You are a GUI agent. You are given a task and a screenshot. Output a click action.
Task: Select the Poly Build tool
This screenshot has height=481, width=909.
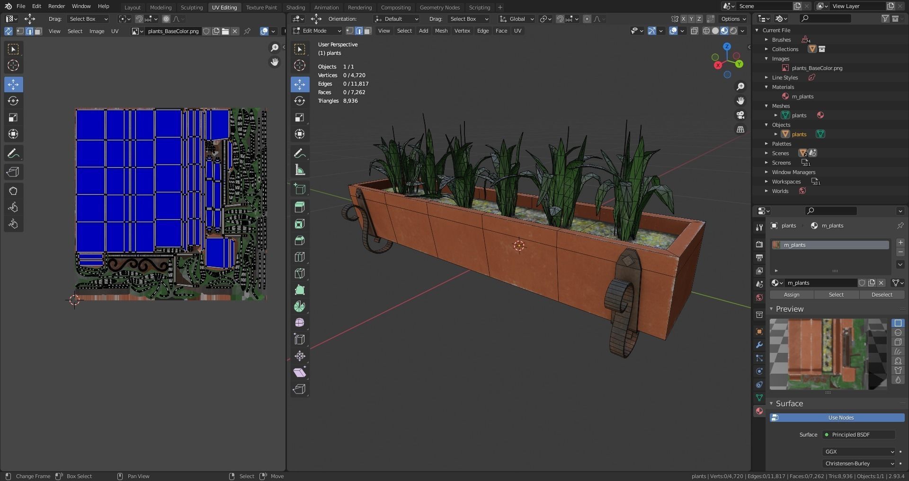click(300, 290)
